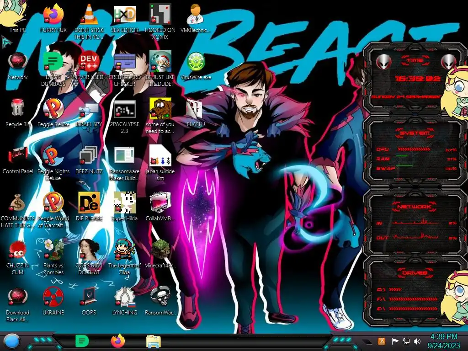
Task: Click the NETWORK widget header
Action: click(414, 207)
